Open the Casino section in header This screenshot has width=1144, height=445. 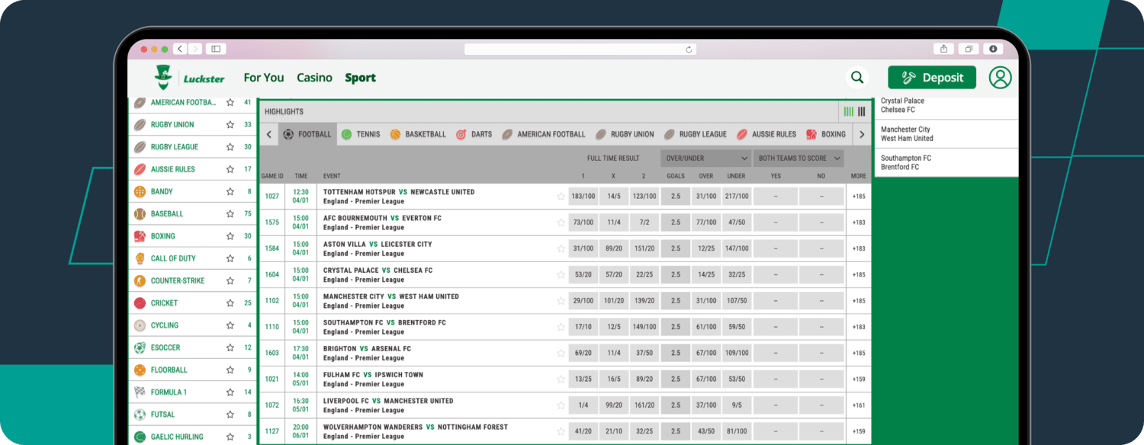coord(314,78)
